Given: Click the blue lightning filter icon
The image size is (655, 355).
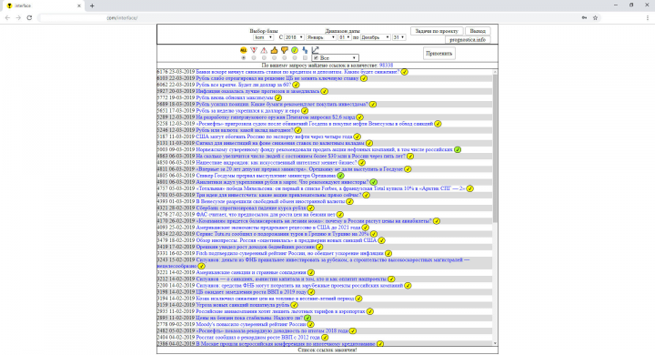Looking at the screenshot, I should [x=305, y=50].
